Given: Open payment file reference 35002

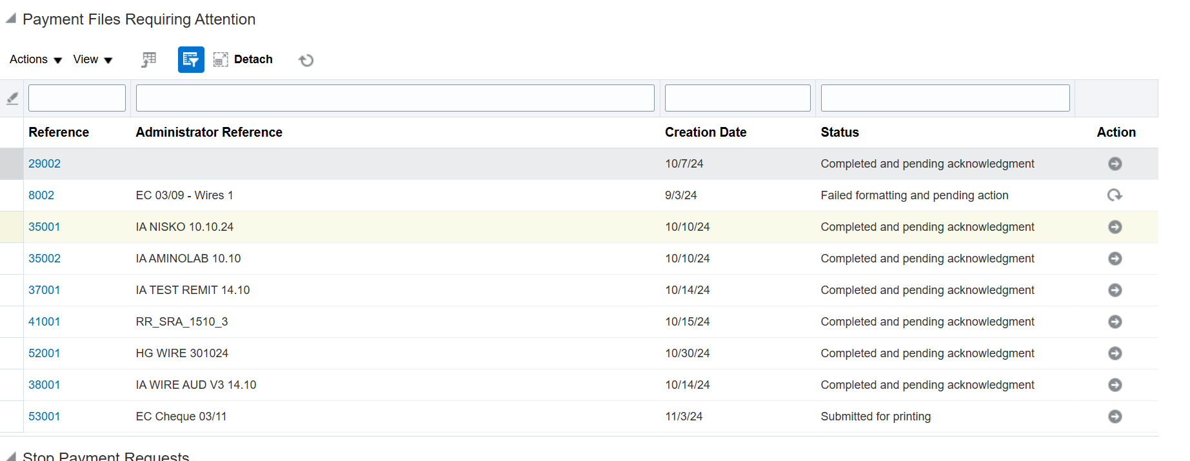Looking at the screenshot, I should [45, 259].
